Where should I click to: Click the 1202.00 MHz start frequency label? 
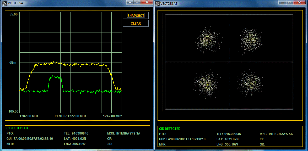tap(29, 116)
